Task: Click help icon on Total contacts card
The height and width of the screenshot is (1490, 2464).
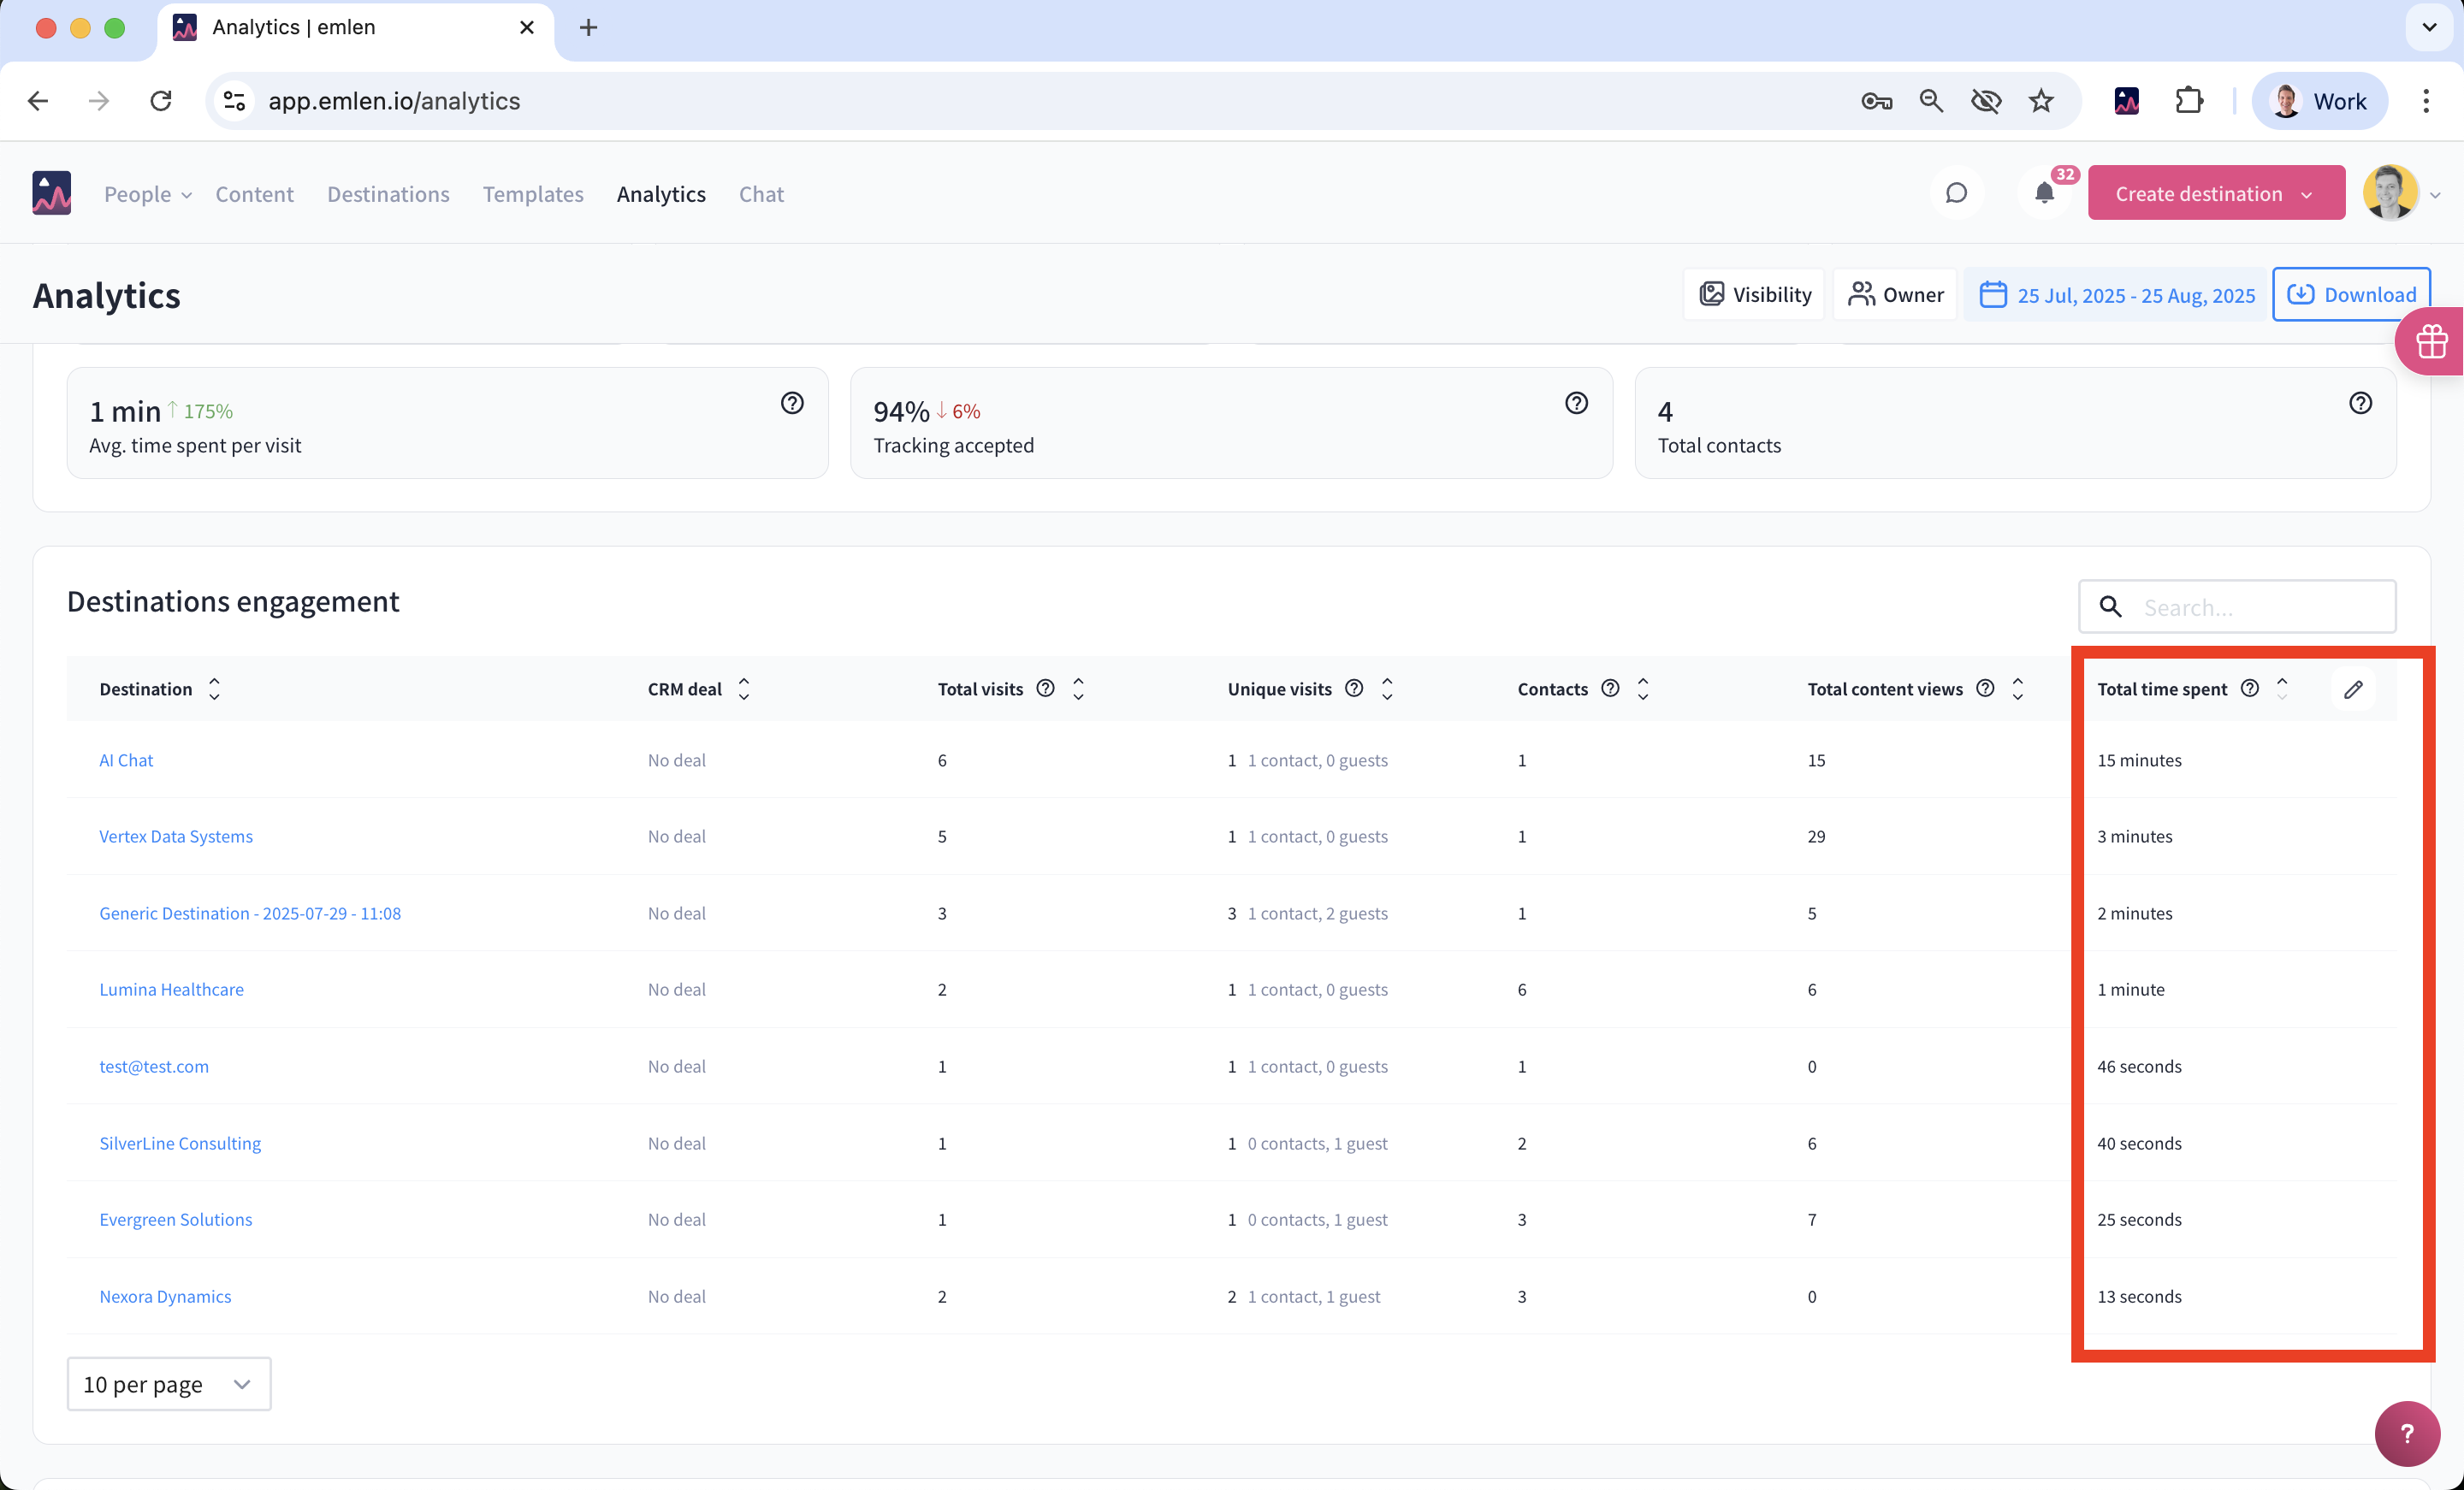Action: pyautogui.click(x=2360, y=403)
